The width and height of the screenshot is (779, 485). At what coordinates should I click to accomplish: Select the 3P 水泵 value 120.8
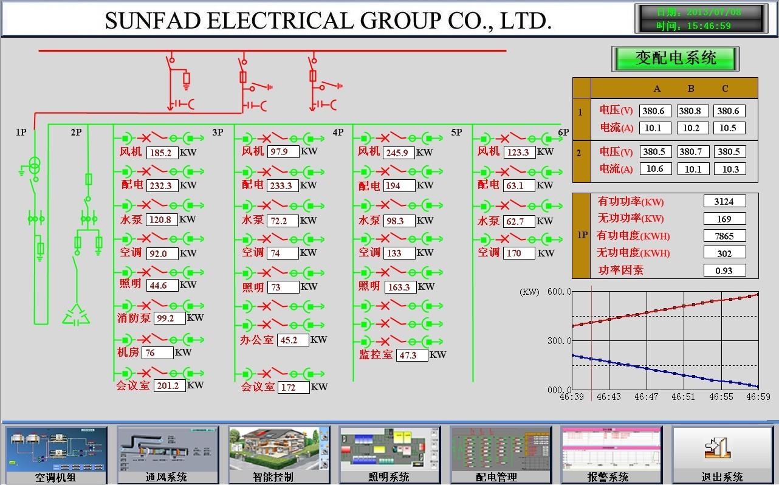(x=162, y=219)
